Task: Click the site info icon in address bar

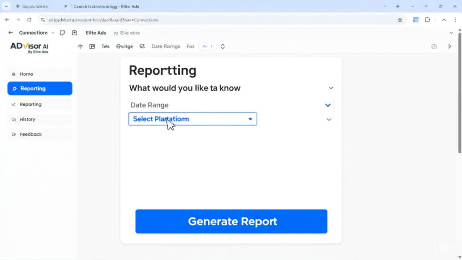Action: pos(43,20)
